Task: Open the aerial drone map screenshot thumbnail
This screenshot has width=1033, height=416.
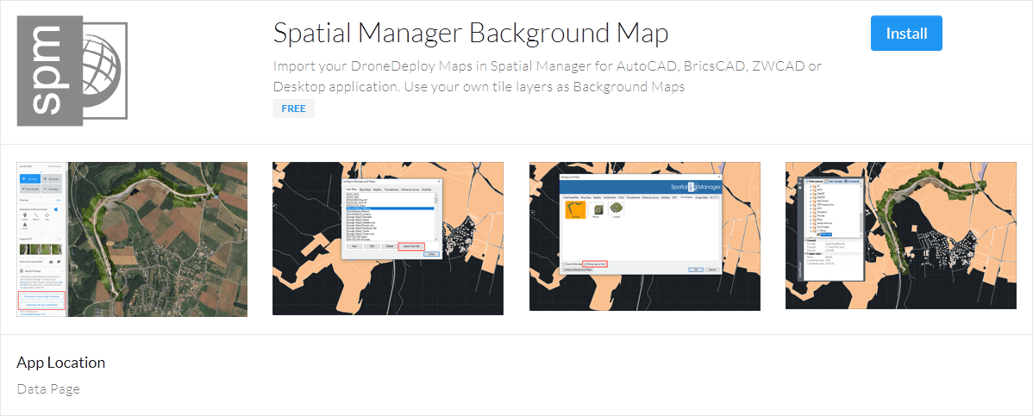Action: [x=132, y=239]
